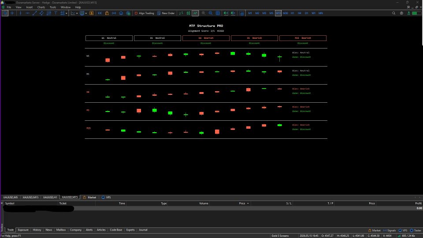
Task: Switch to the XAUUSD,M5 chart tab
Action: [11, 197]
